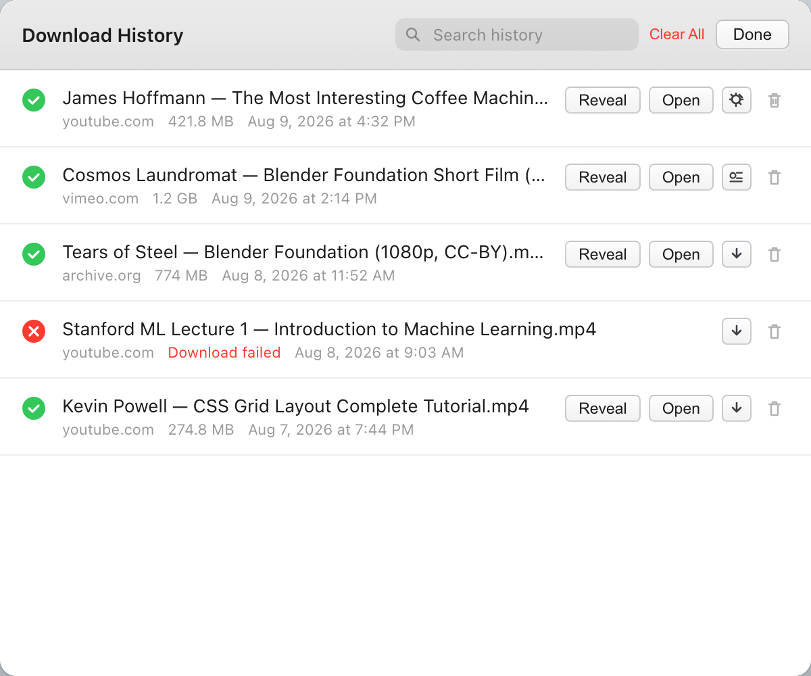This screenshot has height=676, width=811.
Task: Click the 274.8 MB file size
Action: pyautogui.click(x=201, y=429)
